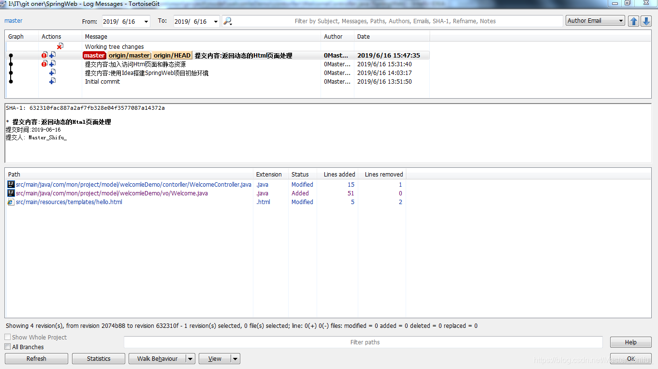
Task: Click the red X icon for working tree changes
Action: coord(60,46)
